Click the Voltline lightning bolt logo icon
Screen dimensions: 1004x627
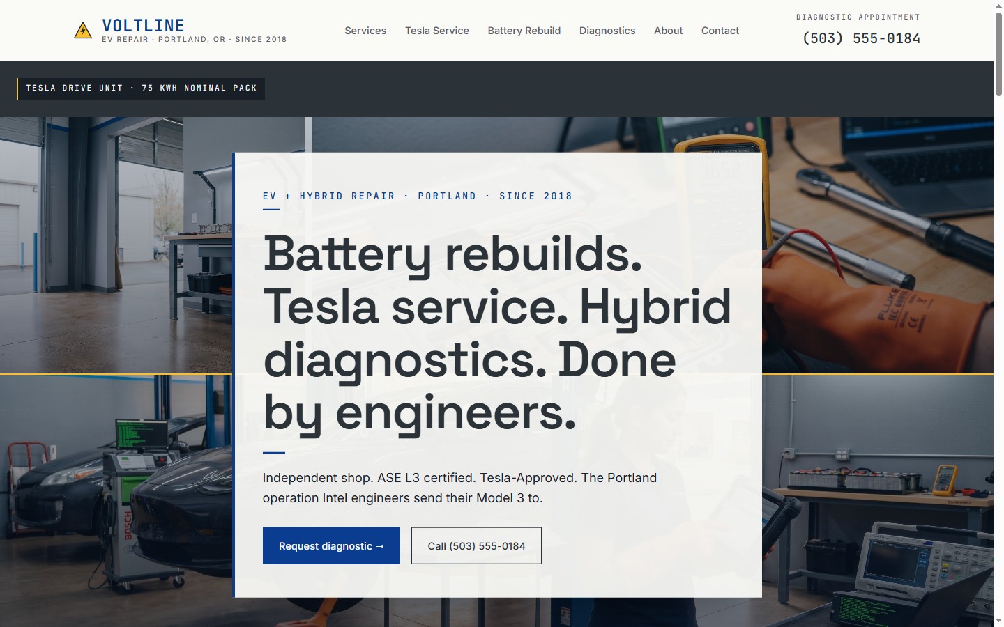point(83,31)
